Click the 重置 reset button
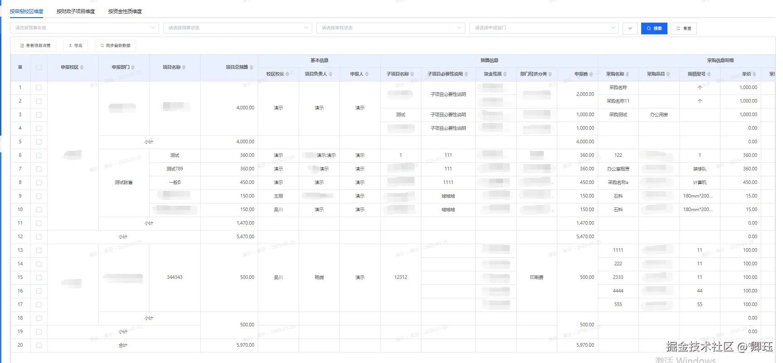This screenshot has height=363, width=783. pos(684,28)
